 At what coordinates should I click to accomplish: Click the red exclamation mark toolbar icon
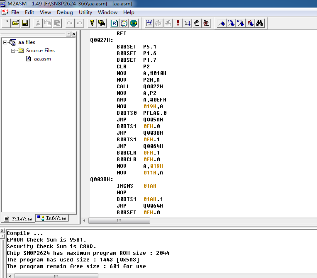(x=178, y=23)
